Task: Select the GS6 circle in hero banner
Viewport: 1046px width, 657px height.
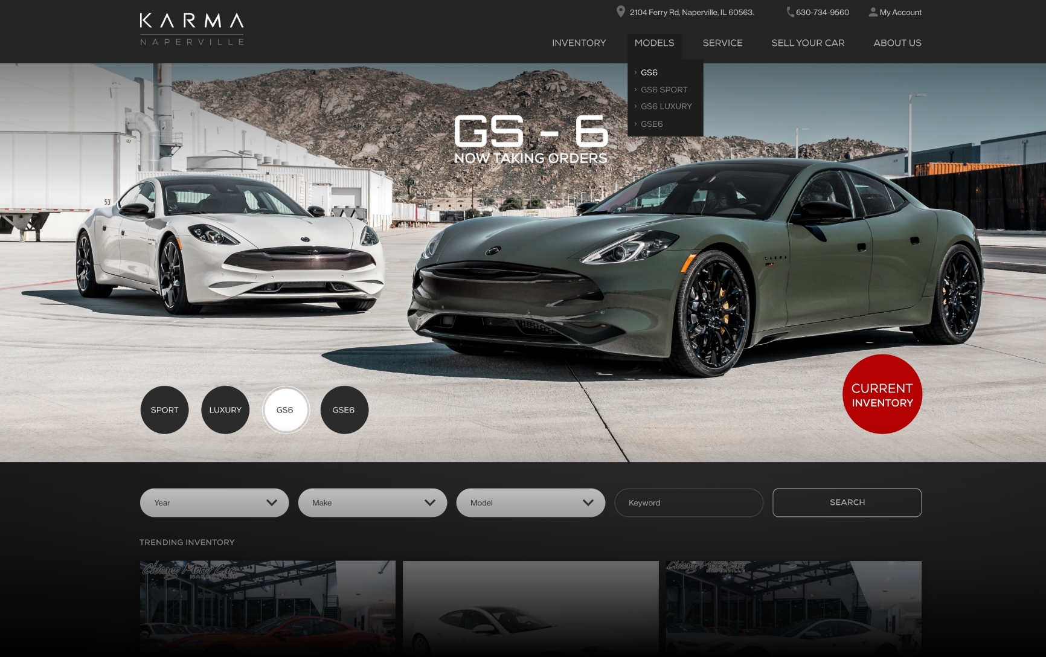Action: 285,410
